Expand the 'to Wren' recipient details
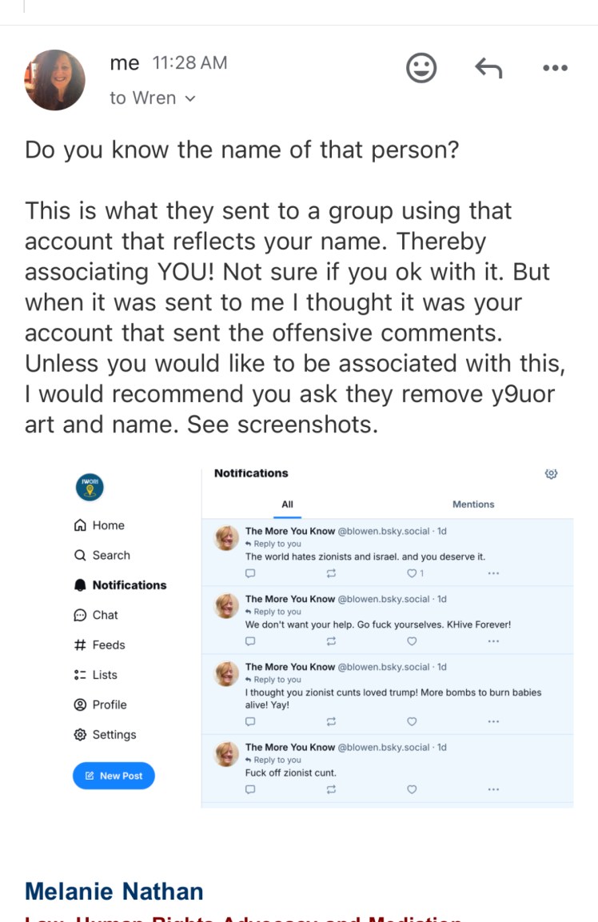Screen dimensions: 598x922 152,98
